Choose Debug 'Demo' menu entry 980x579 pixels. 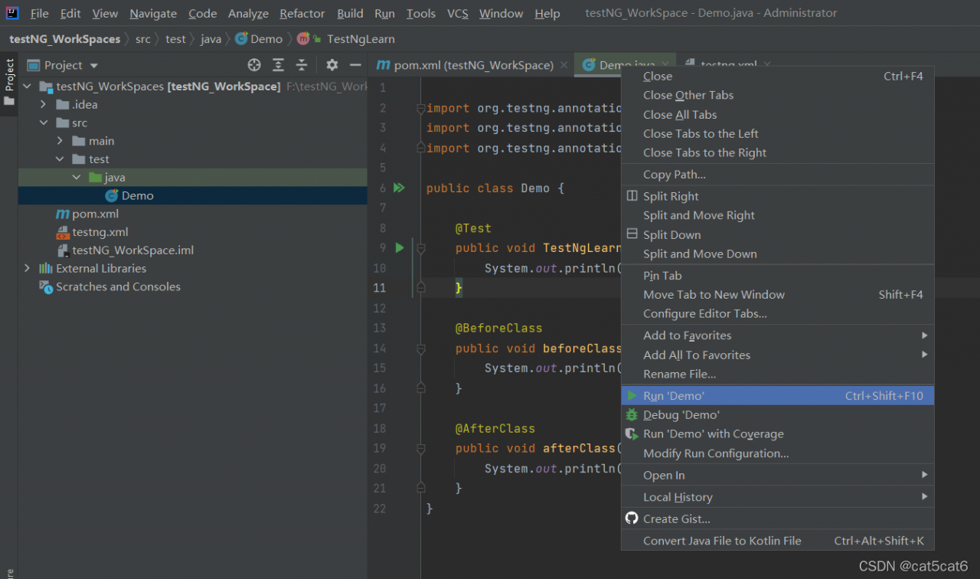(777, 414)
